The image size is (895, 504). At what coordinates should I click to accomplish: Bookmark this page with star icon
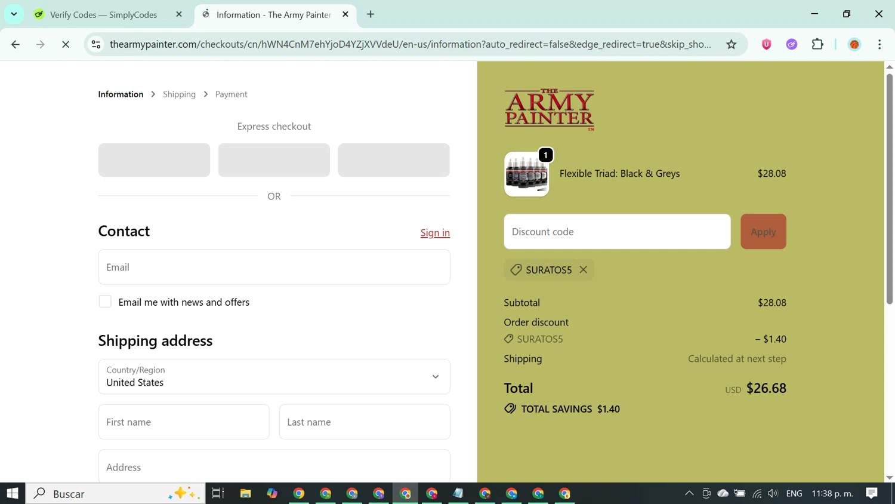pos(732,44)
